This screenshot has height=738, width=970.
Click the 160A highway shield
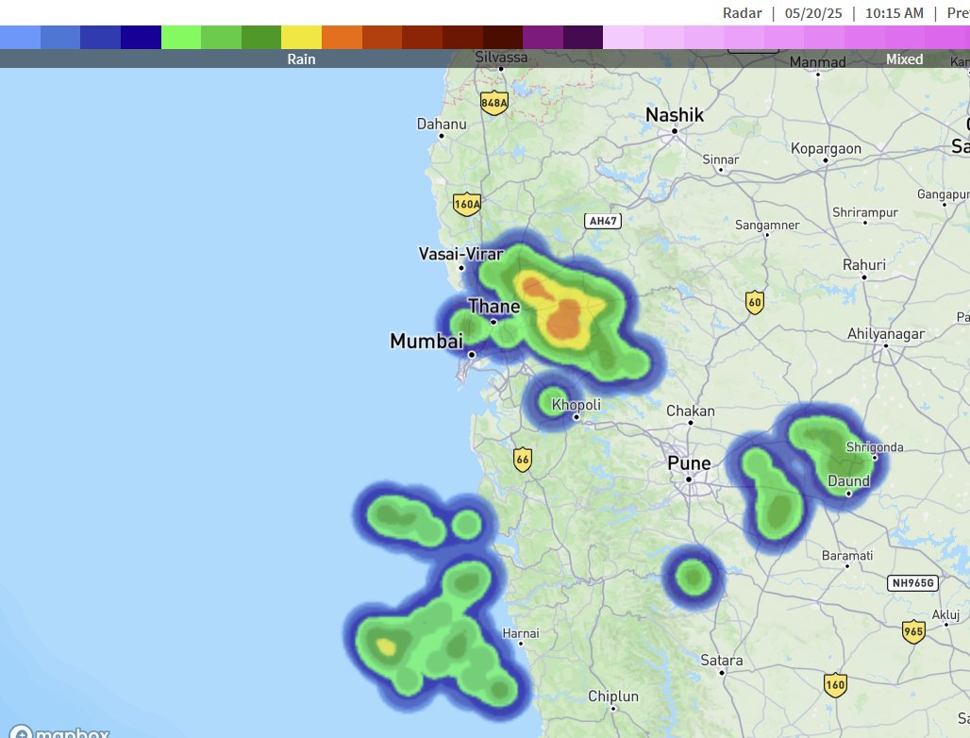click(x=466, y=204)
